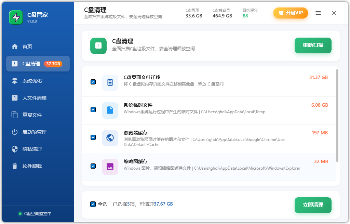The image size is (350, 224).
Task: Open the 重复文件 section
Action: (38, 115)
